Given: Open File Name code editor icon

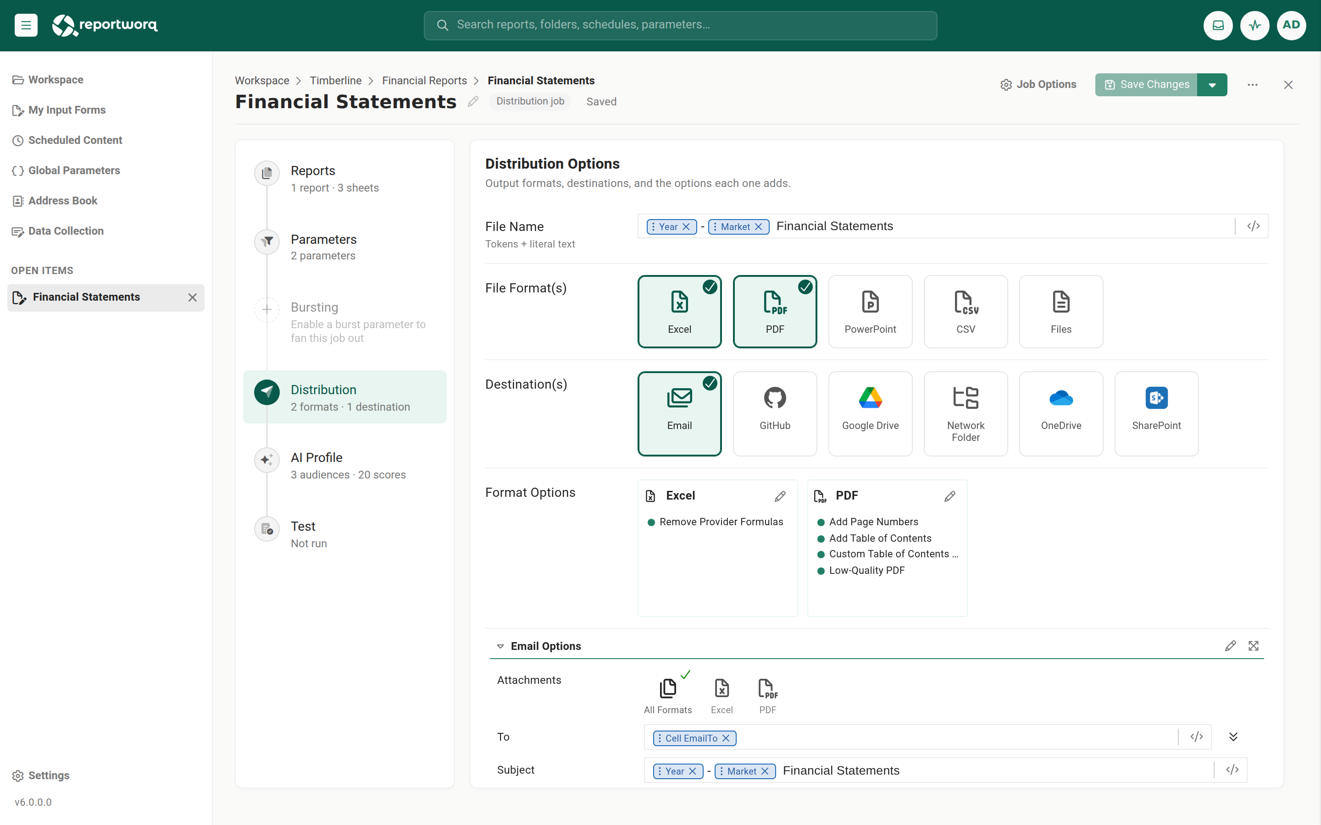Looking at the screenshot, I should [1253, 226].
